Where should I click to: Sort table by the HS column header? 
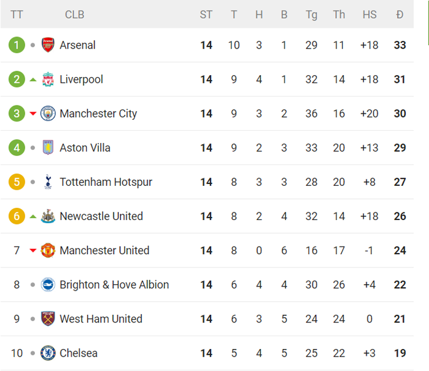pyautogui.click(x=369, y=14)
